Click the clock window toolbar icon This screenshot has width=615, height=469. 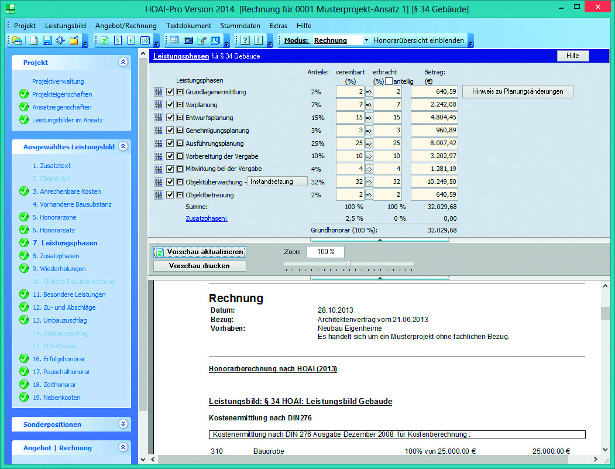(x=215, y=40)
